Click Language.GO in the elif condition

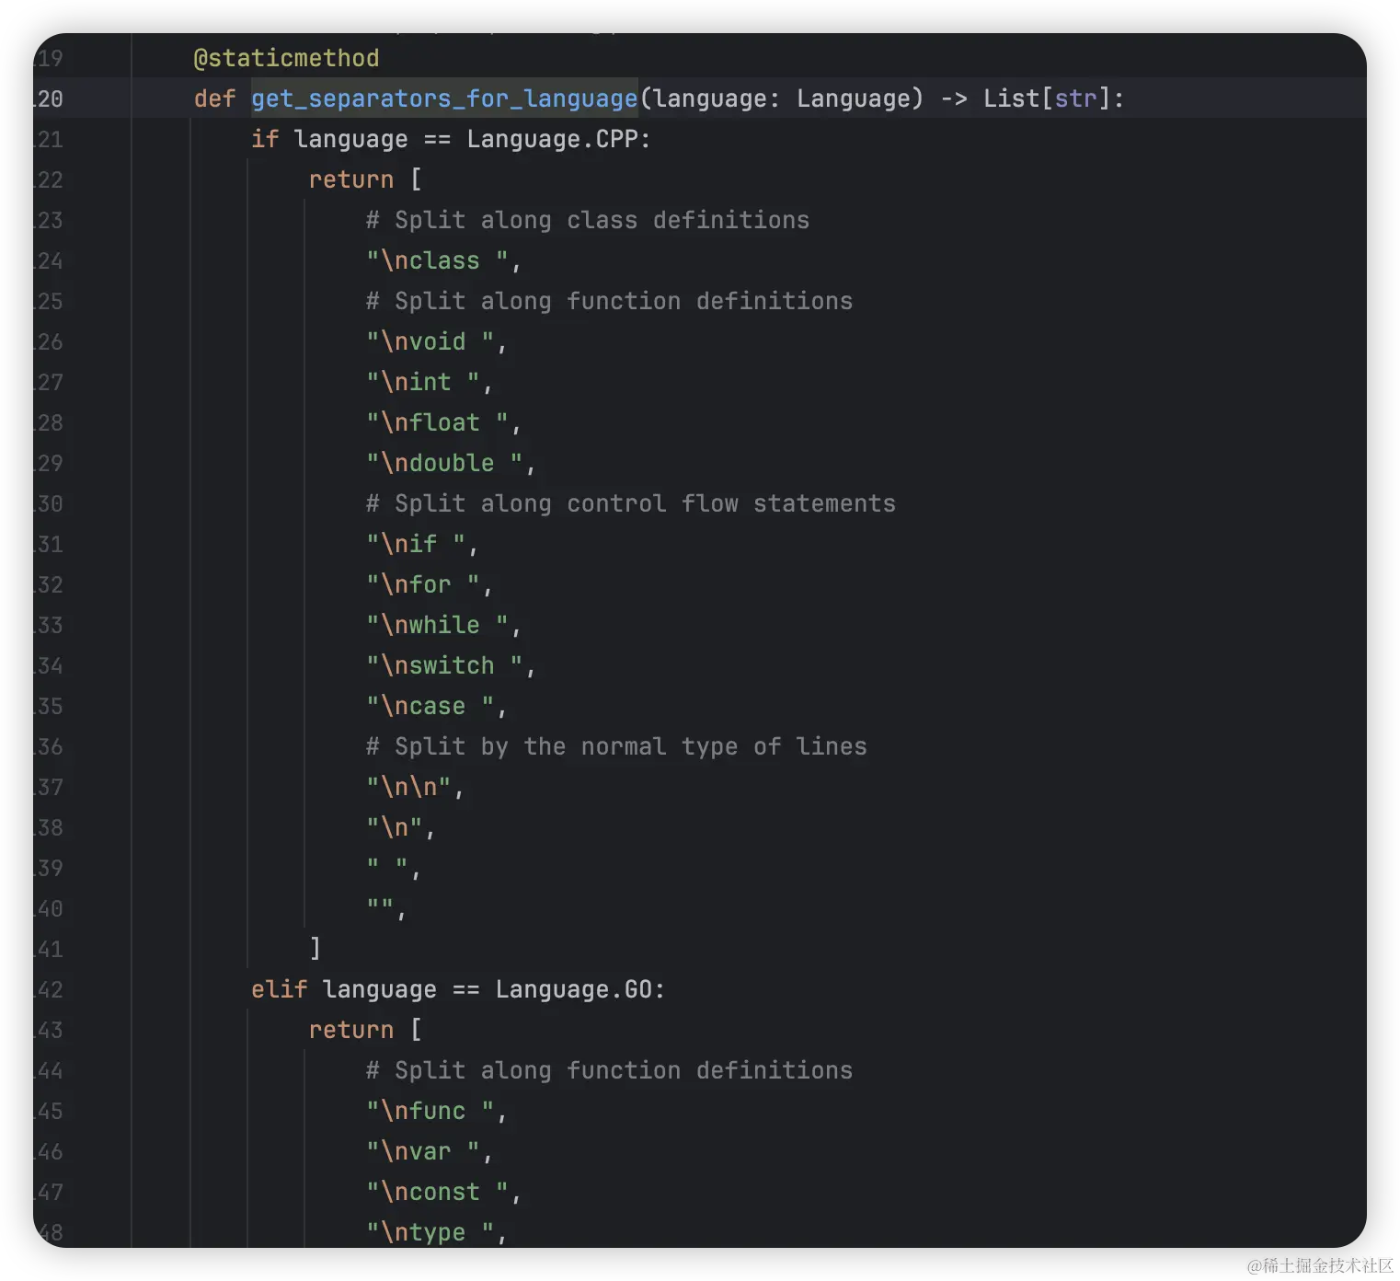click(x=573, y=989)
